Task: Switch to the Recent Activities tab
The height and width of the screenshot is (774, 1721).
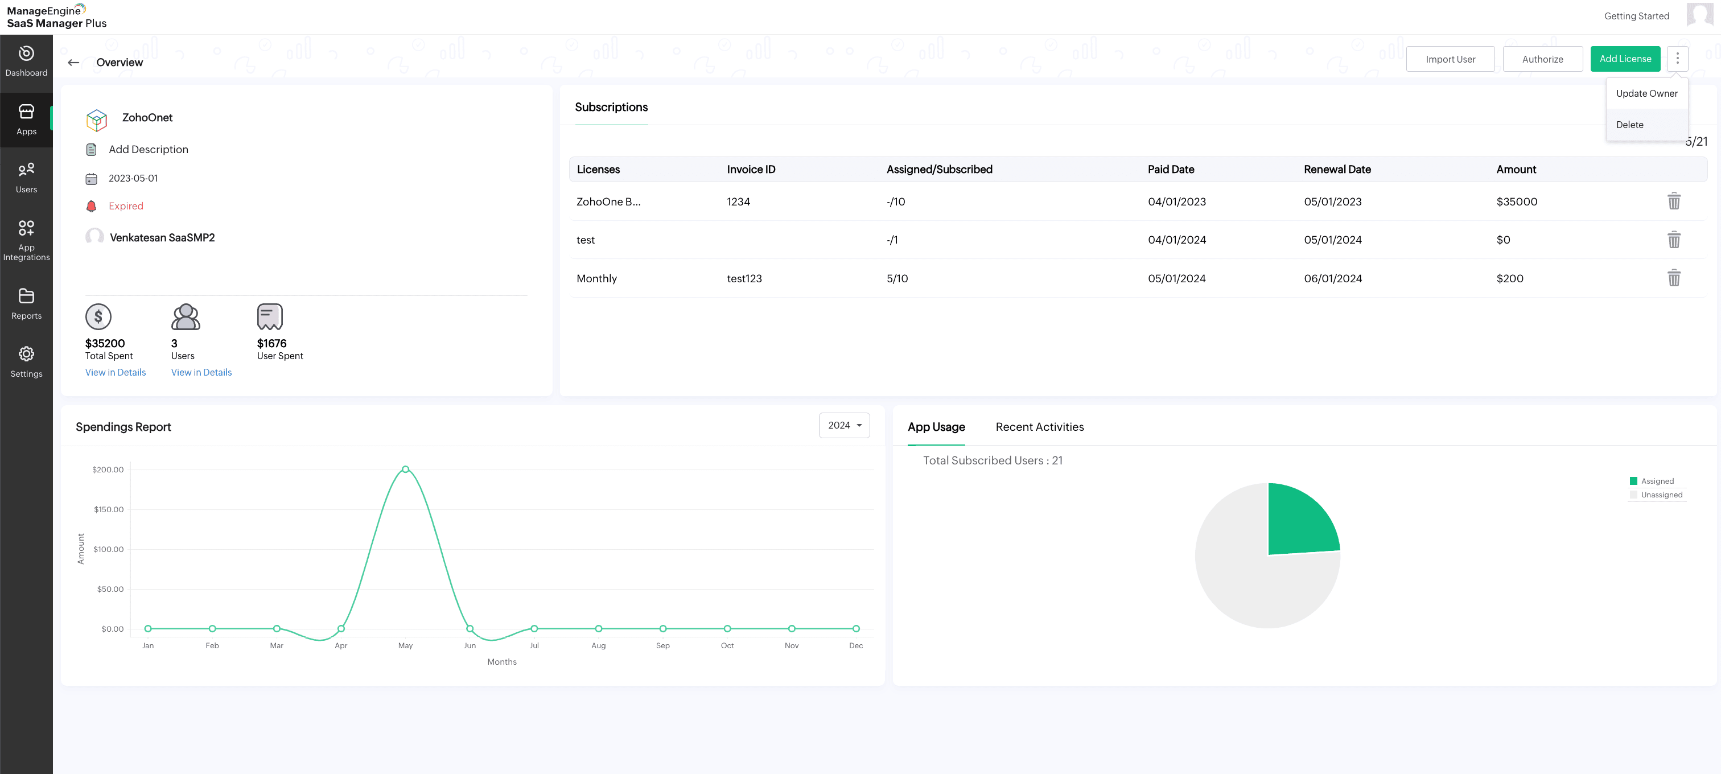Action: (1039, 427)
